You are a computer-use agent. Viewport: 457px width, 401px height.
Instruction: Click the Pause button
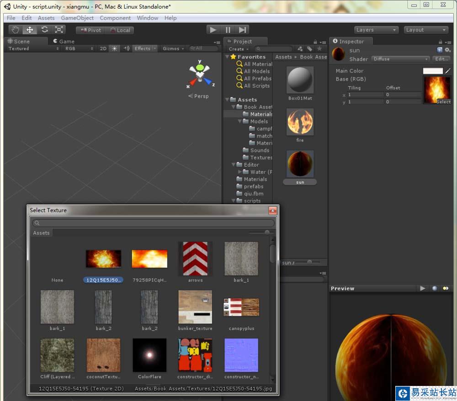coord(228,30)
